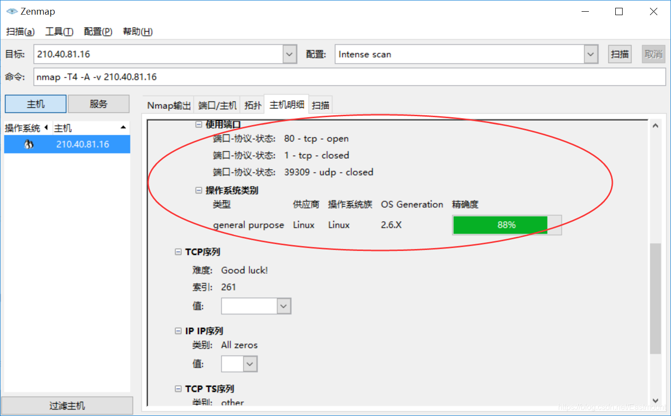The height and width of the screenshot is (416, 671).
Task: Open the 配置(P) menu
Action: click(98, 32)
